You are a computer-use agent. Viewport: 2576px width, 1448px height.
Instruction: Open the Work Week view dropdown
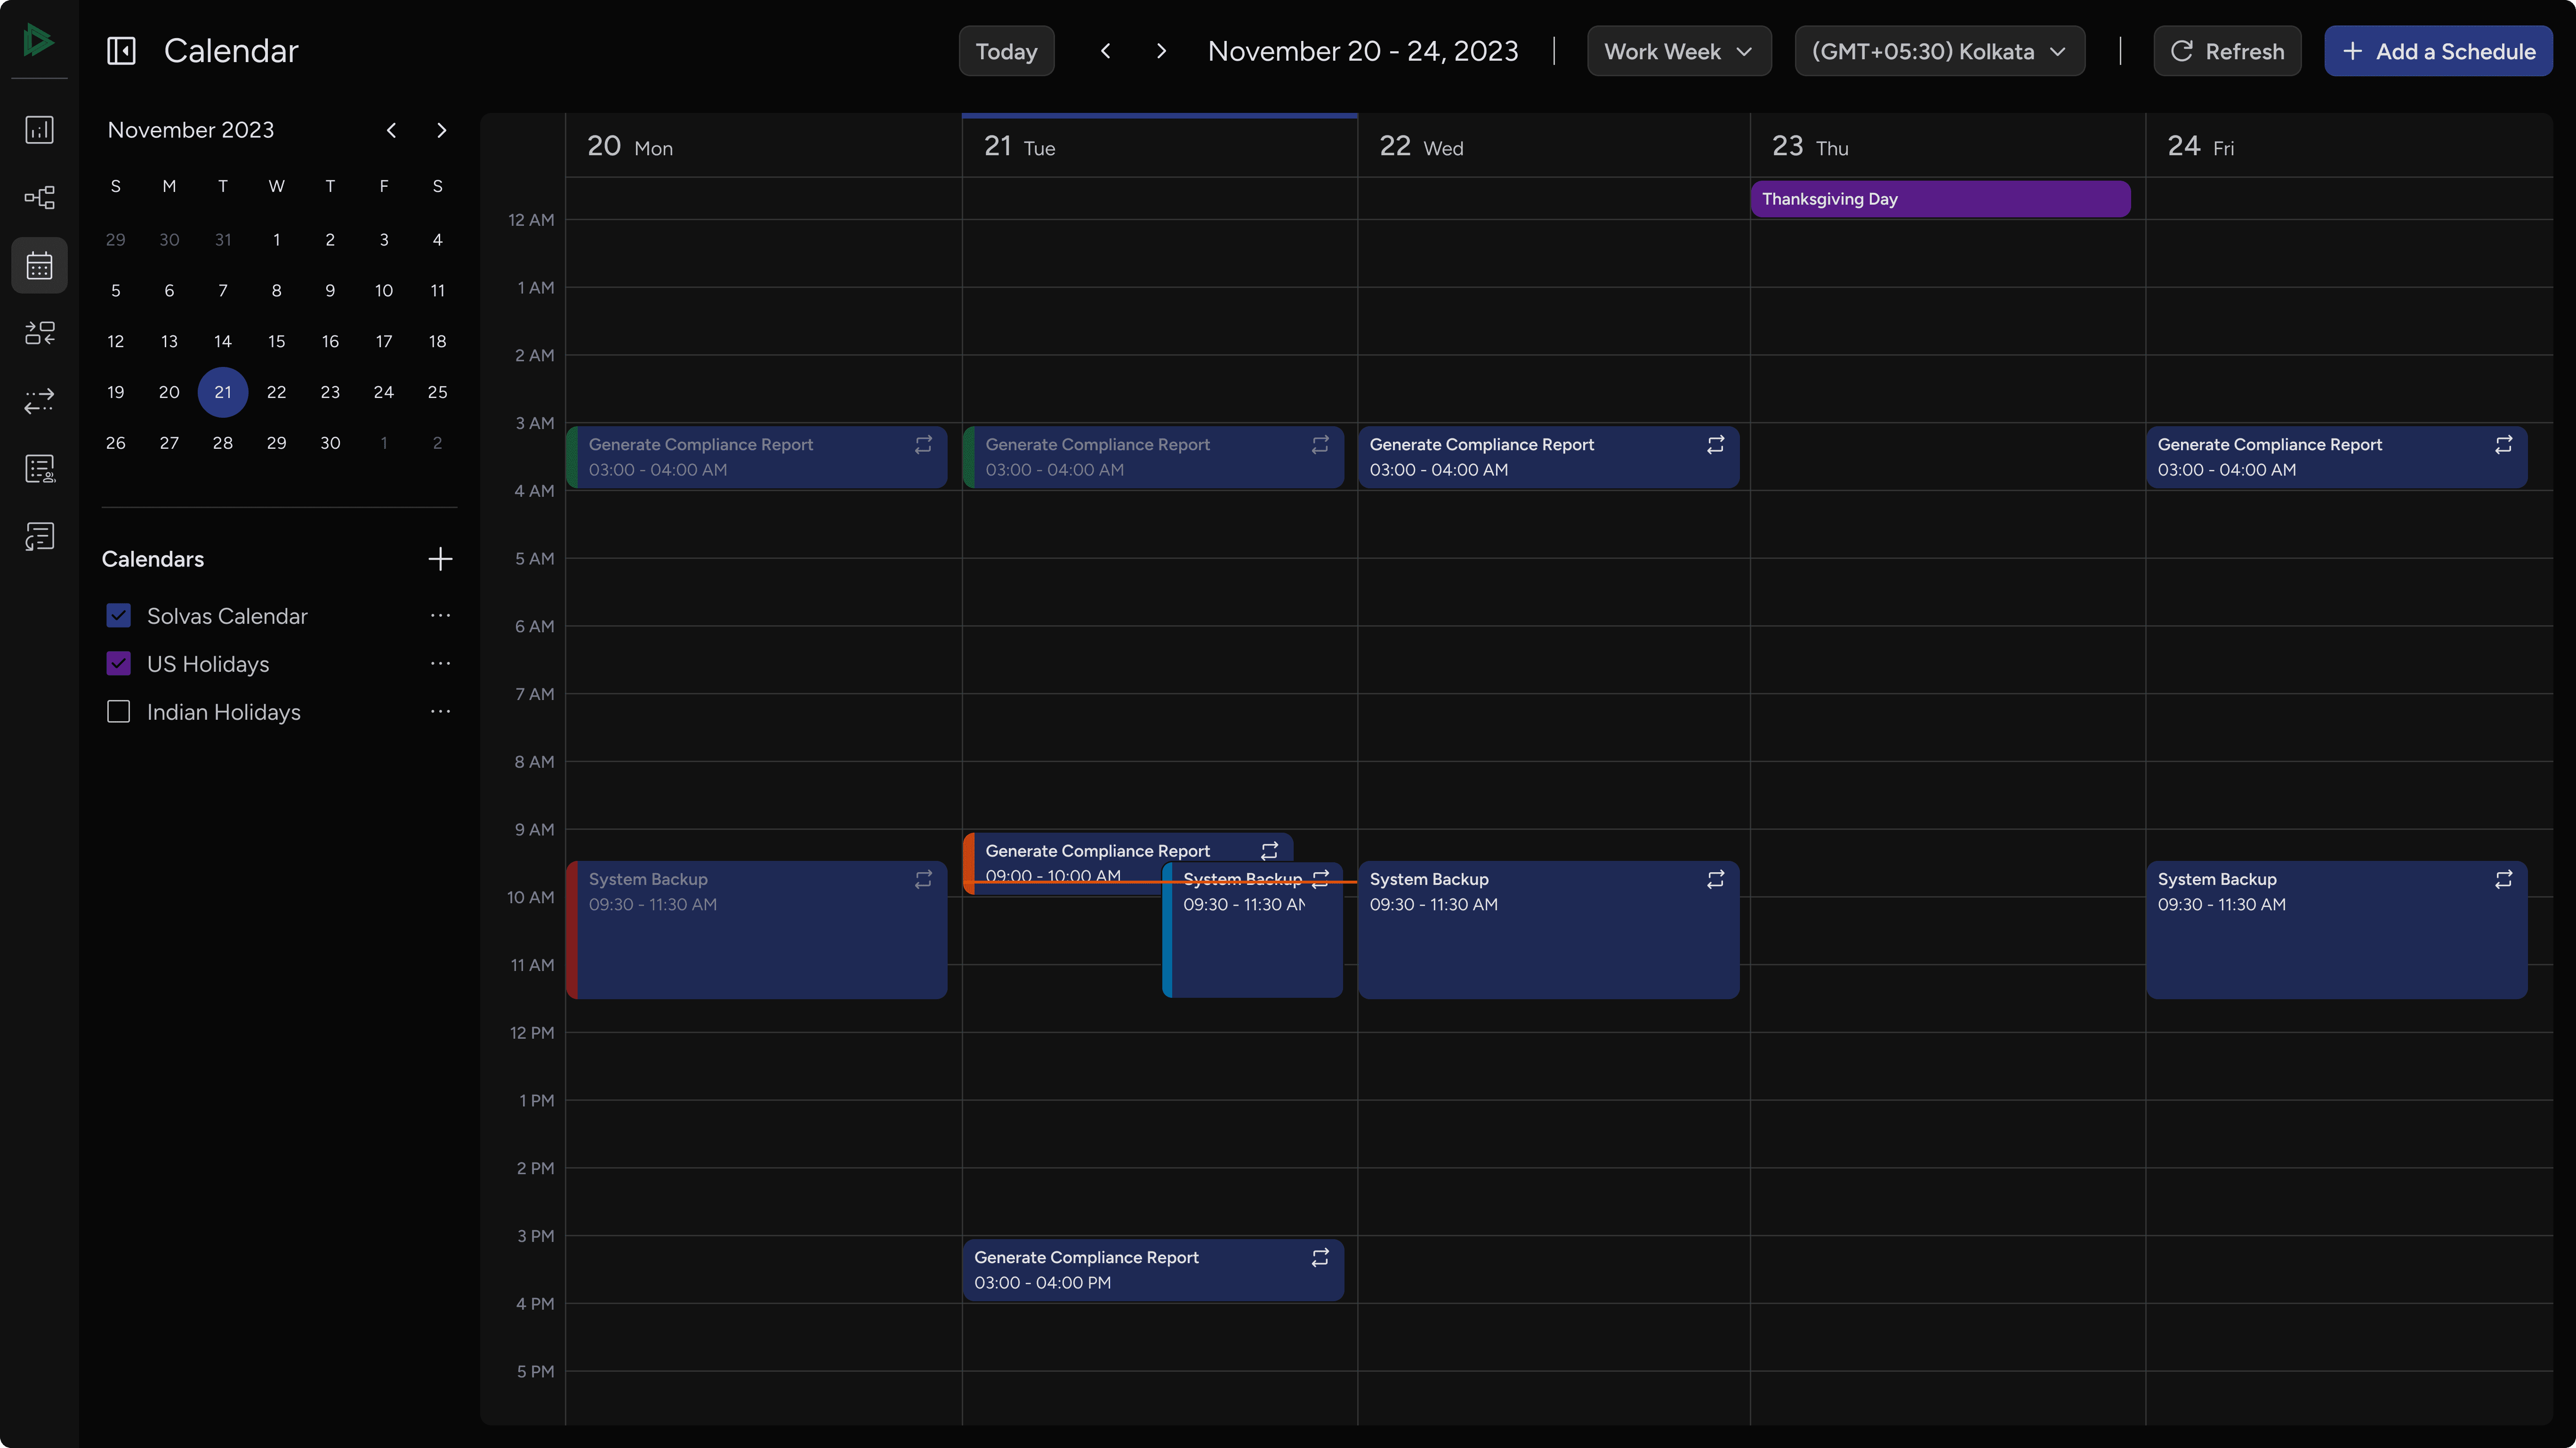pyautogui.click(x=1678, y=50)
